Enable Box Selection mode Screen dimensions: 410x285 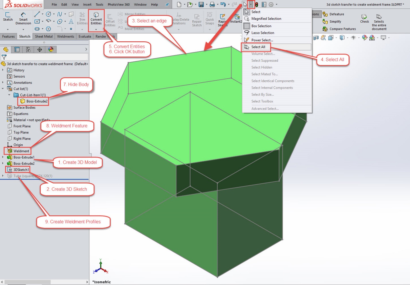click(261, 26)
